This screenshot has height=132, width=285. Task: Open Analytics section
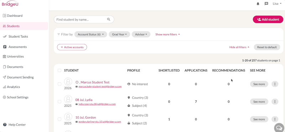click(14, 87)
